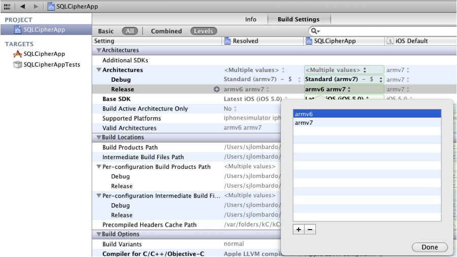Screen dimensions: 457x257
Task: Switch to Levels view
Action: [204, 31]
